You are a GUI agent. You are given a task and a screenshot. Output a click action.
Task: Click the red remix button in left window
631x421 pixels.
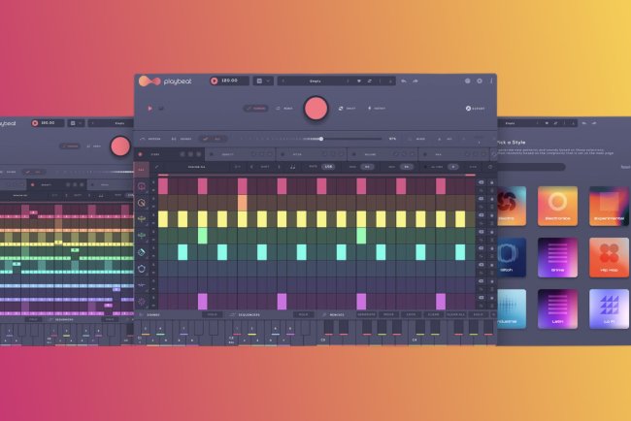120,146
